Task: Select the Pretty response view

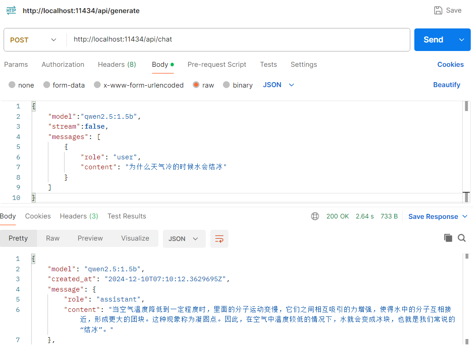Action: point(19,238)
